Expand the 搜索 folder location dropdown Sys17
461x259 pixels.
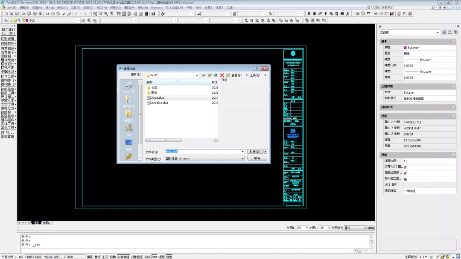197,75
